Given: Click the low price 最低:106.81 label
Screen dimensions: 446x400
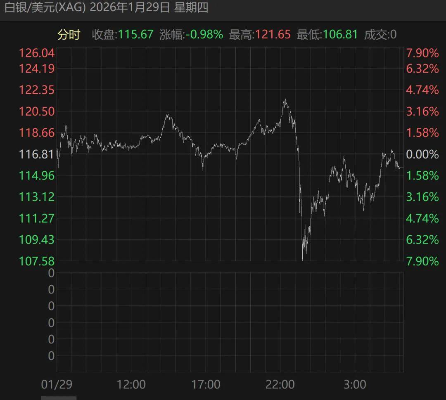Looking at the screenshot, I should [x=326, y=35].
